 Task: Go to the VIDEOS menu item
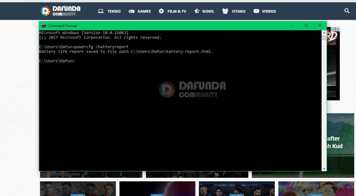coord(268,11)
